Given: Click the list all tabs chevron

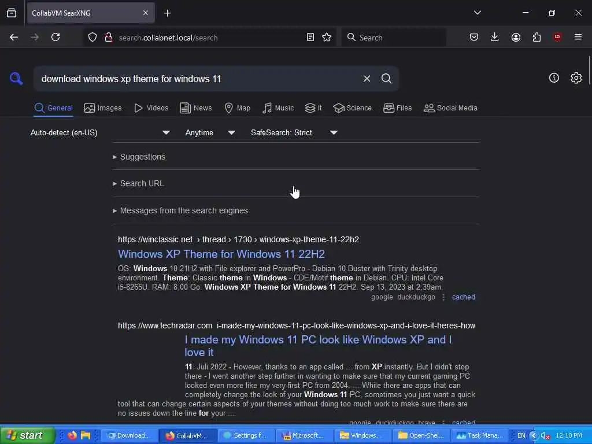Looking at the screenshot, I should pyautogui.click(x=477, y=13).
